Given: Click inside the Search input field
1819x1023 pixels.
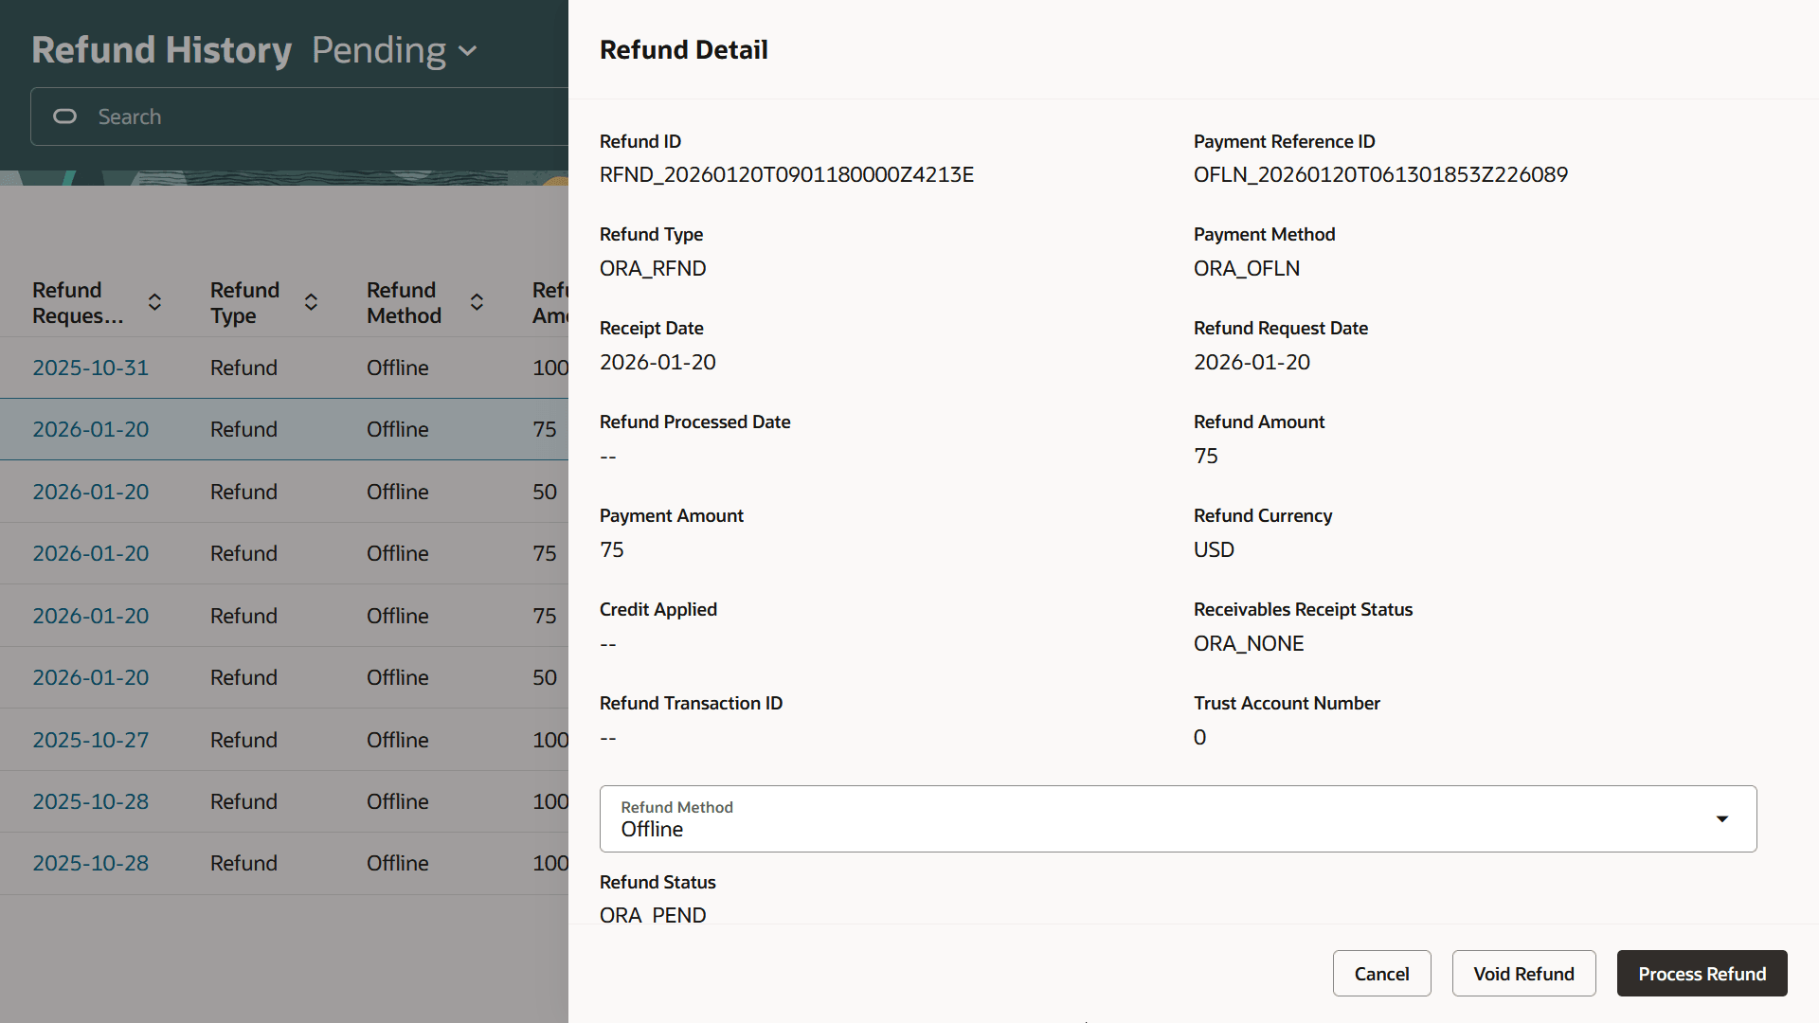Looking at the screenshot, I should [x=284, y=117].
